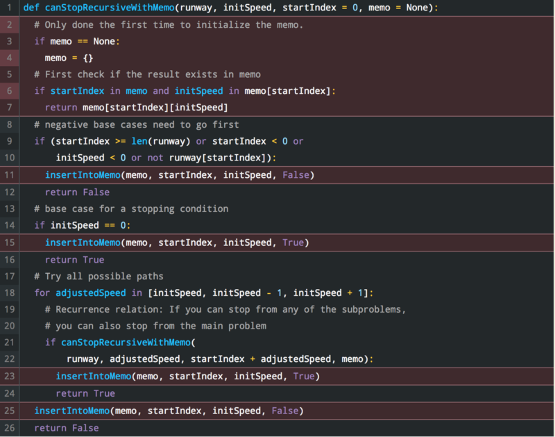Select highlighted line number 4 in gutter
This screenshot has width=555, height=437.
click(9, 58)
